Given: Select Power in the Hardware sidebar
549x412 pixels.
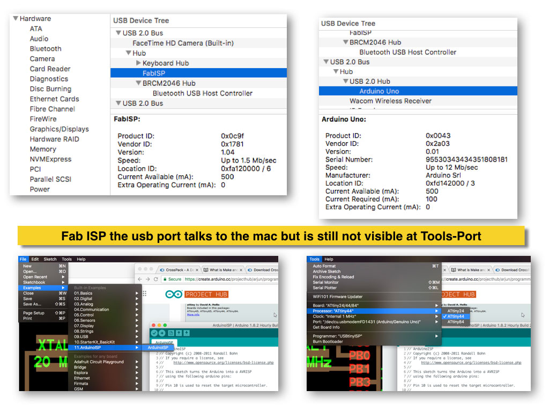Looking at the screenshot, I should coord(40,189).
